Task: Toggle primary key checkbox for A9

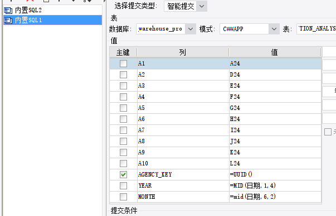Action: pos(123,152)
